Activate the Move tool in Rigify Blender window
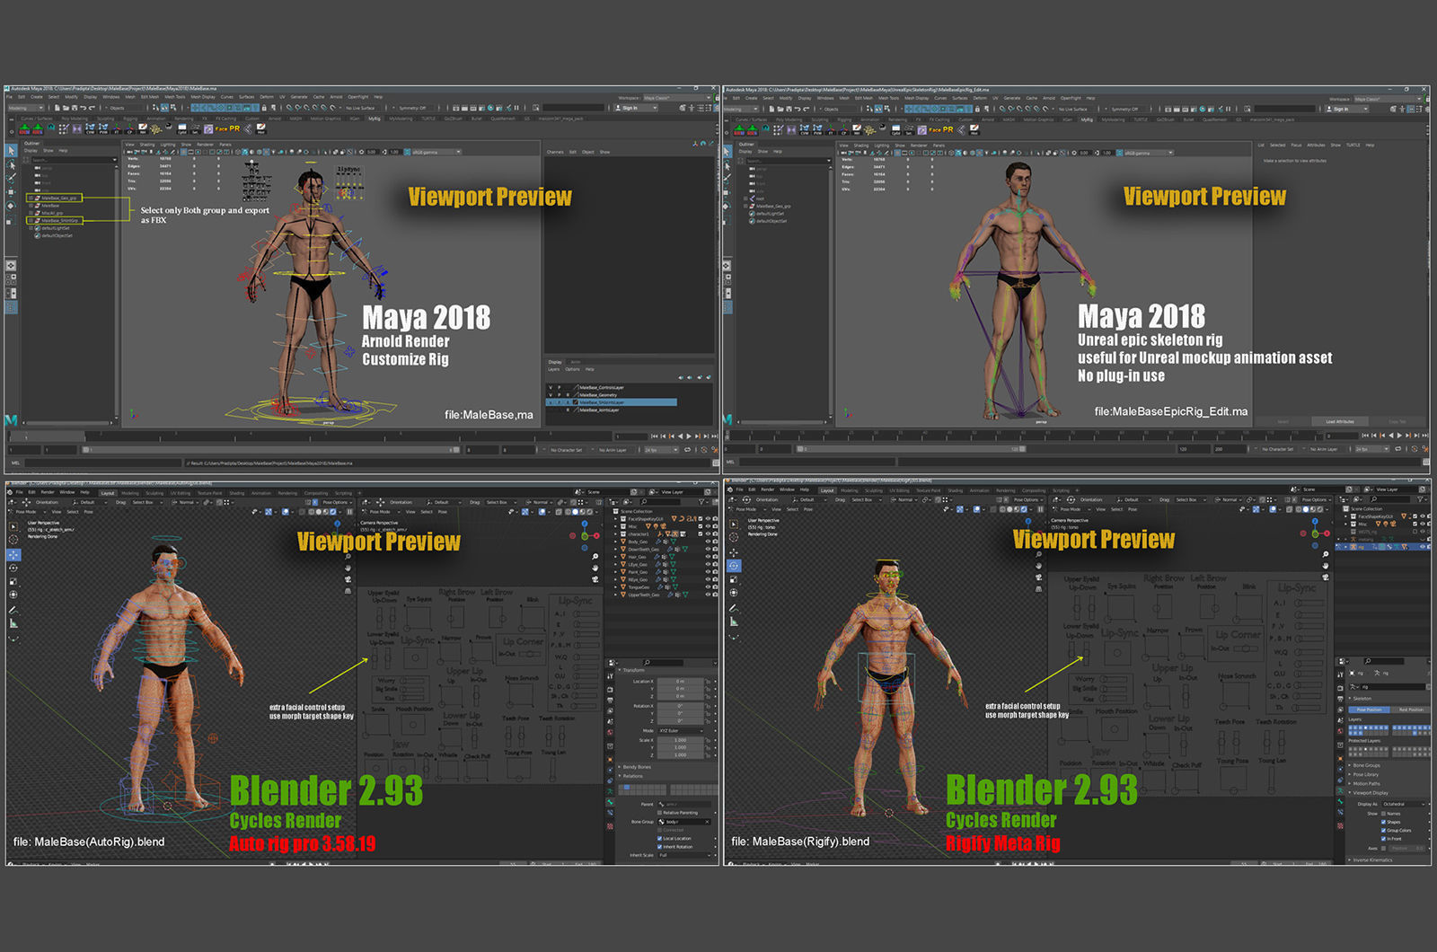The image size is (1437, 952). pos(734,552)
